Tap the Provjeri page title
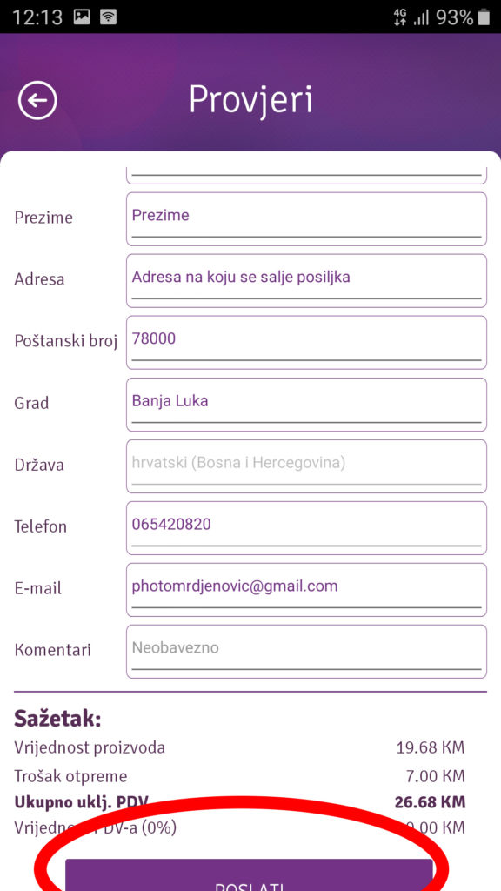Image resolution: width=501 pixels, height=891 pixels. pyautogui.click(x=250, y=101)
